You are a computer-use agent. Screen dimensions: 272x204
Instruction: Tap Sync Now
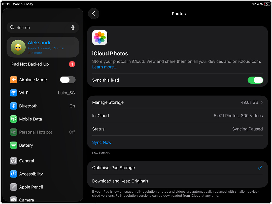(102, 142)
